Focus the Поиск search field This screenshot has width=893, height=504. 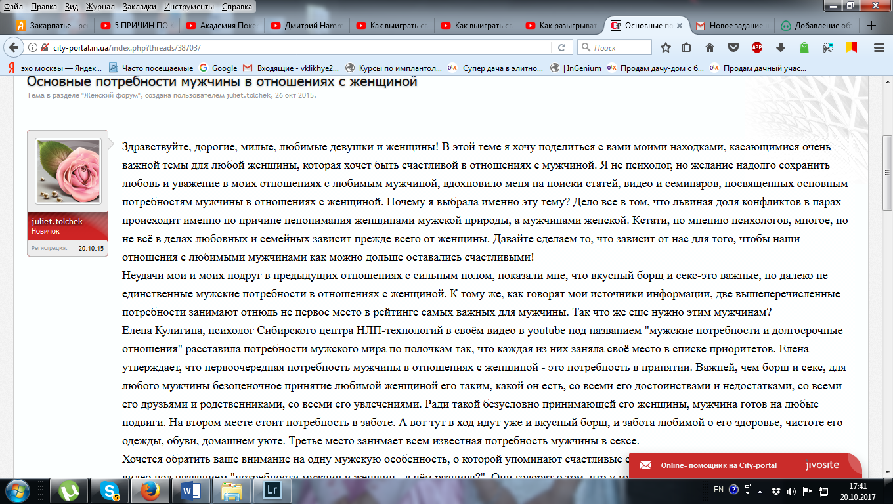pyautogui.click(x=615, y=48)
